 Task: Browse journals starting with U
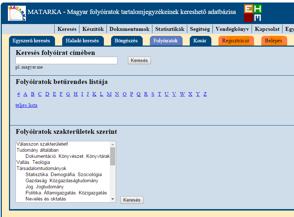pos(166,94)
